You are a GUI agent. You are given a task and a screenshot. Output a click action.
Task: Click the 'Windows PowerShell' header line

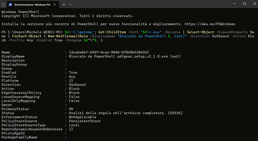click(x=20, y=12)
